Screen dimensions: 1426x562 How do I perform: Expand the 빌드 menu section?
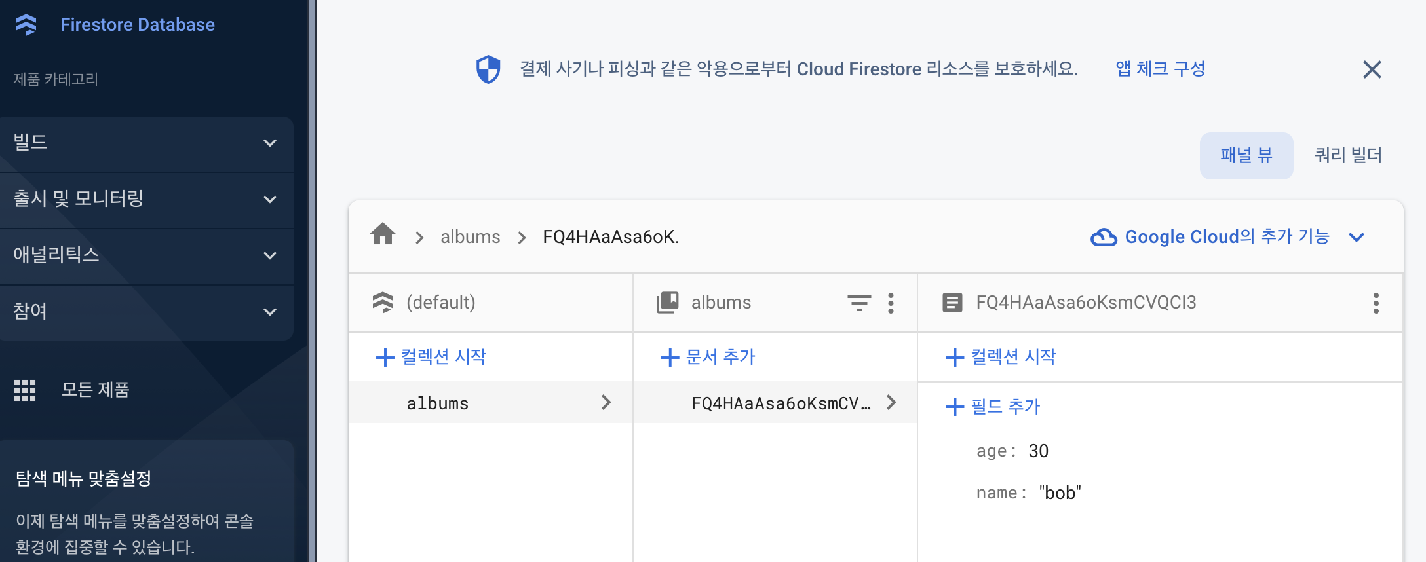coord(147,143)
